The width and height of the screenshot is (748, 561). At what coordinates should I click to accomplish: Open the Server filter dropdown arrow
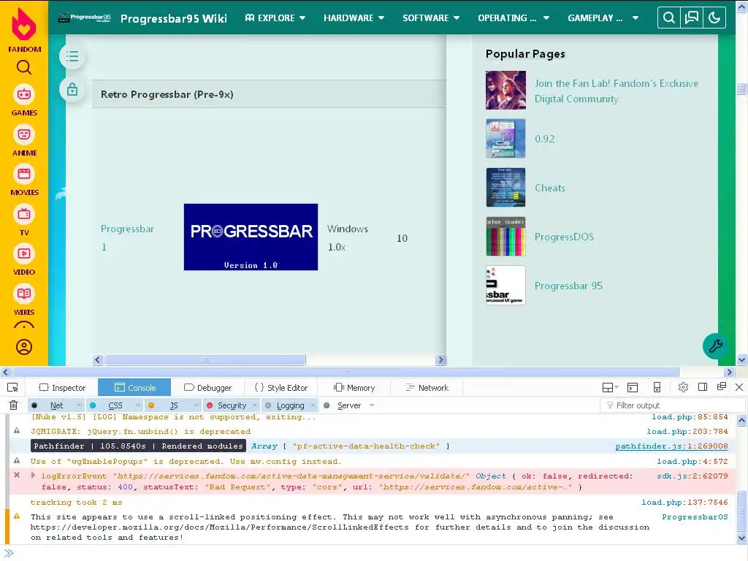(x=372, y=405)
